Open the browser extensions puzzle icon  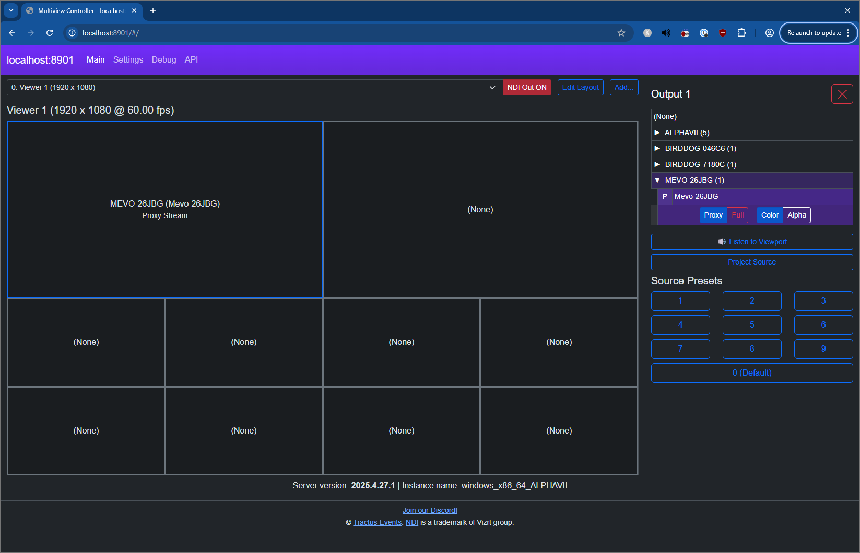coord(741,33)
